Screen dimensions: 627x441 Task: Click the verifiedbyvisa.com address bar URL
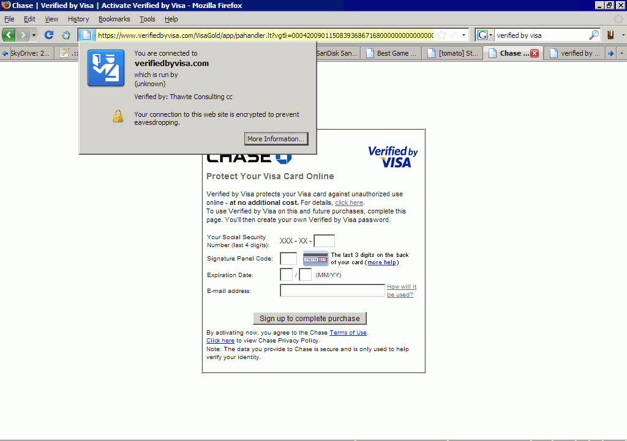tap(266, 35)
